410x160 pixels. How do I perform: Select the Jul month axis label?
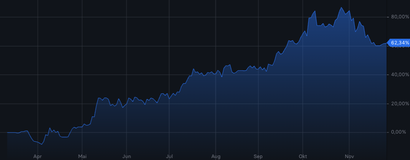pyautogui.click(x=169, y=156)
